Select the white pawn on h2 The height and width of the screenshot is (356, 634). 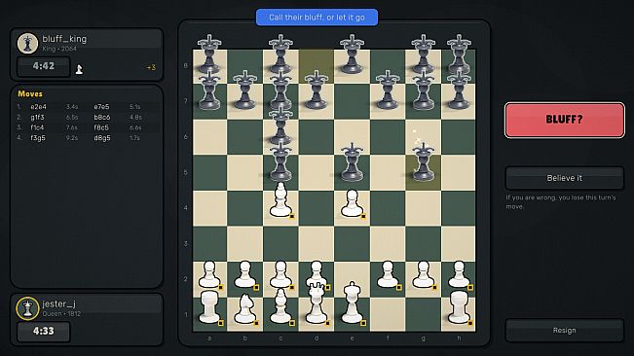click(x=459, y=275)
